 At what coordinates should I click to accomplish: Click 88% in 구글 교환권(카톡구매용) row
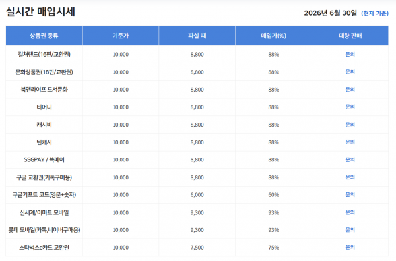273,177
